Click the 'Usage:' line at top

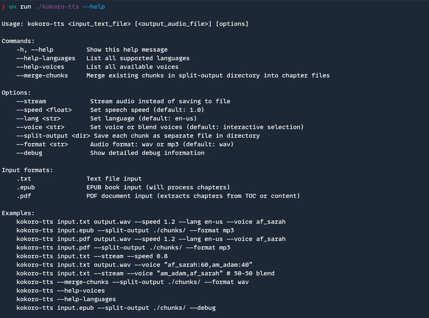tap(125, 24)
